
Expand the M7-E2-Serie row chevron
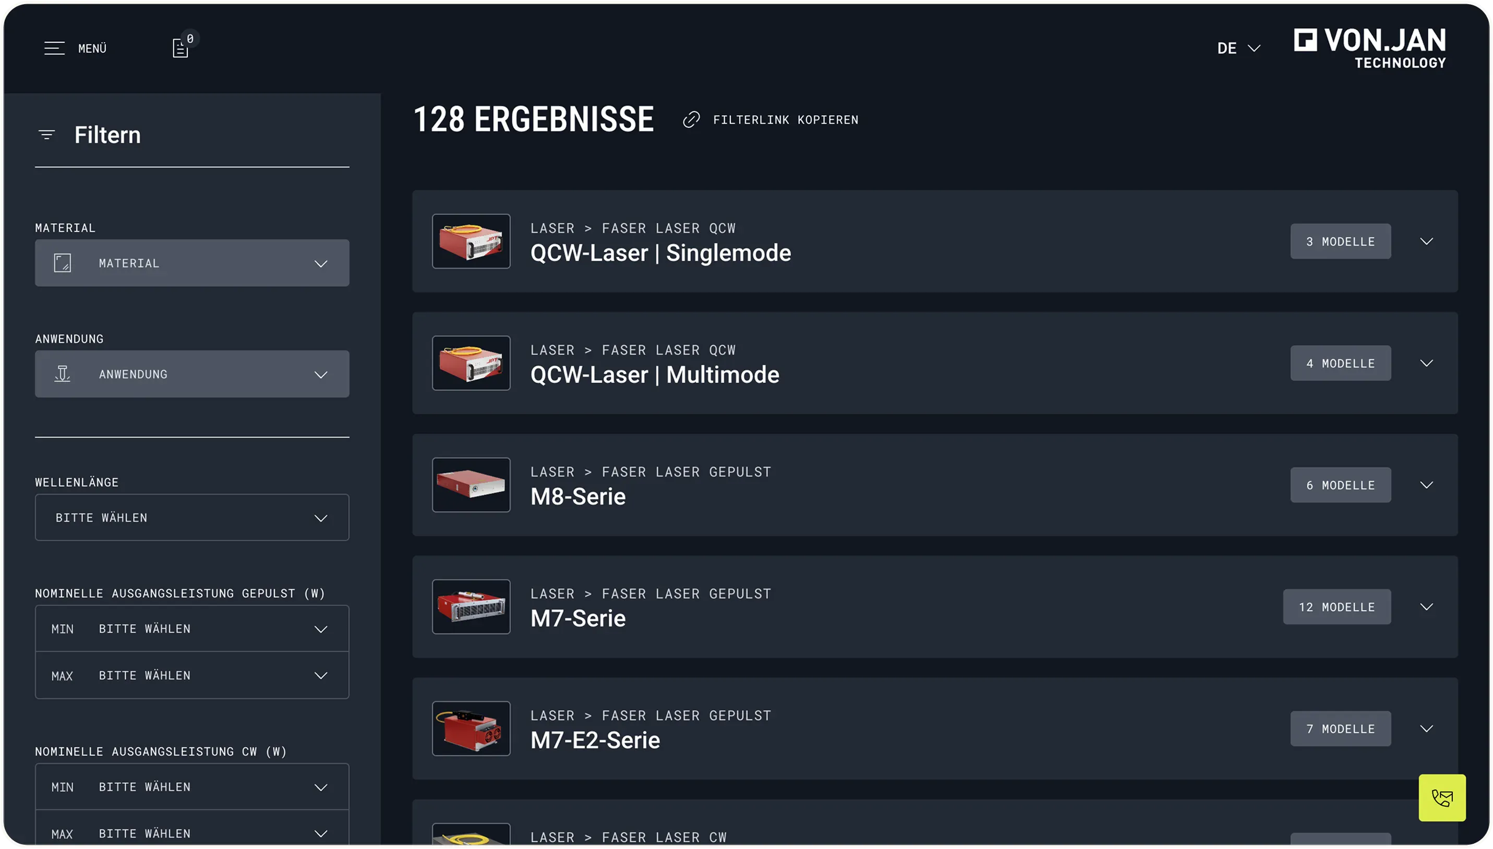1427,729
